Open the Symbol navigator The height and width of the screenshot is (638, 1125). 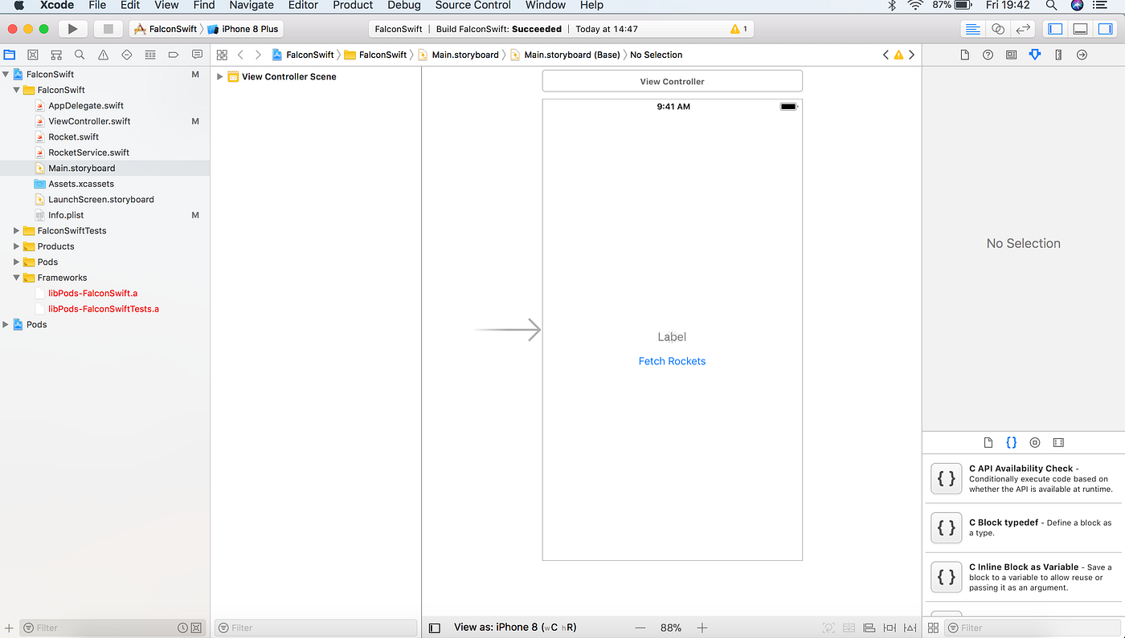56,55
